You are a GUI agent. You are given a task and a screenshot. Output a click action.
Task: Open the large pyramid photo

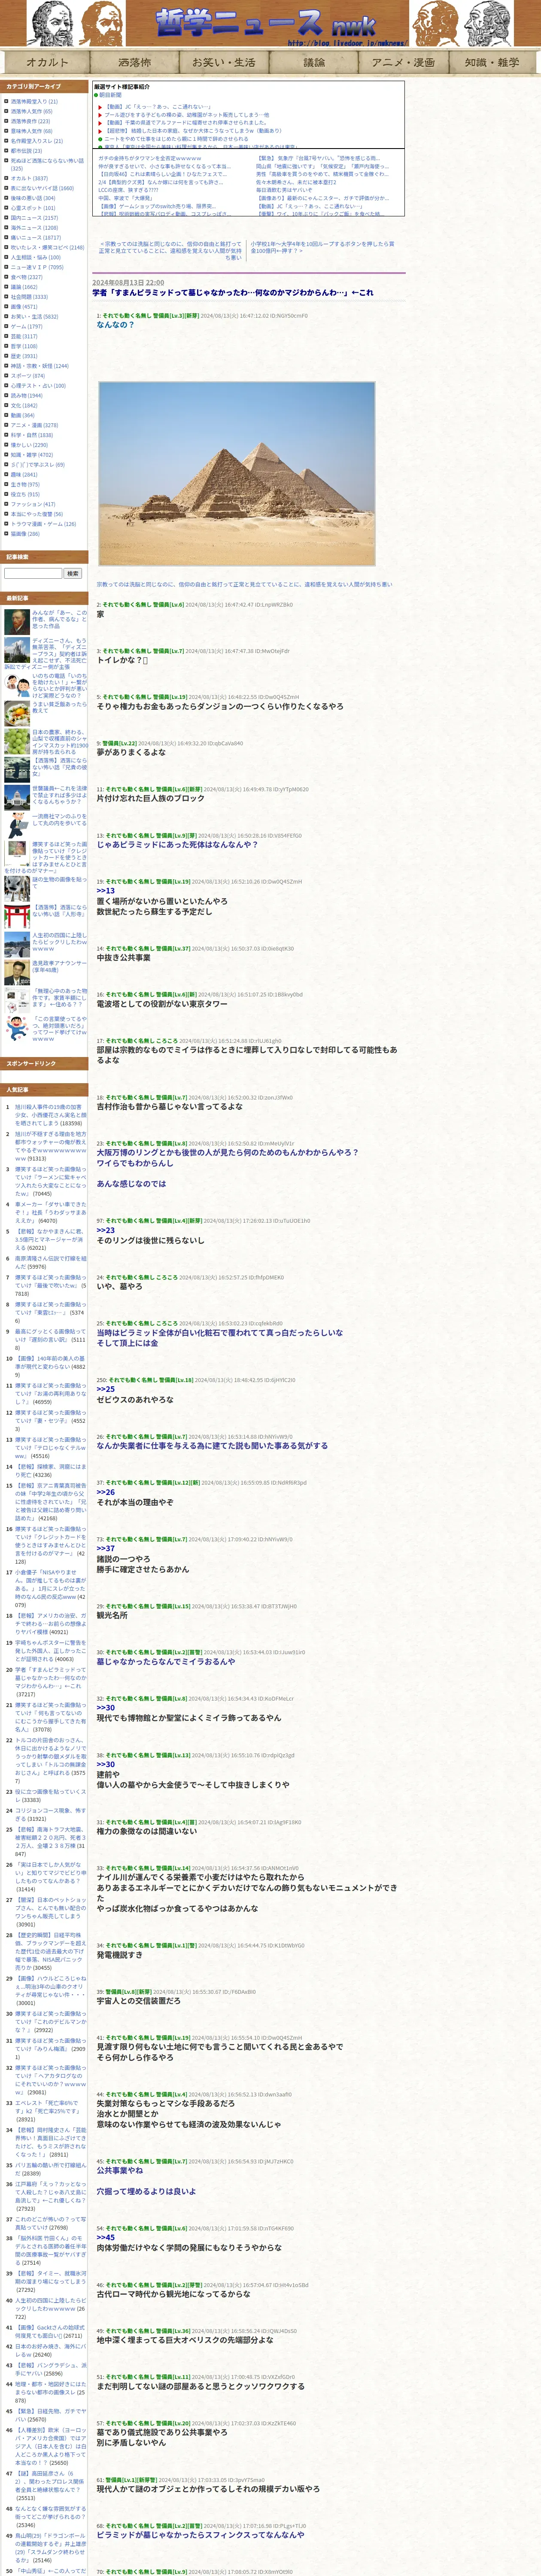pos(236,473)
